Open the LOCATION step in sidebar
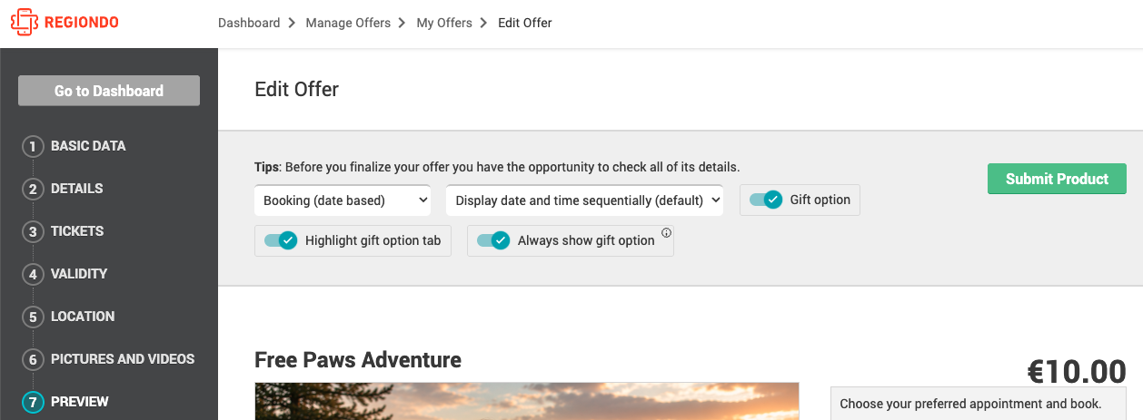This screenshot has width=1143, height=420. pyautogui.click(x=83, y=317)
